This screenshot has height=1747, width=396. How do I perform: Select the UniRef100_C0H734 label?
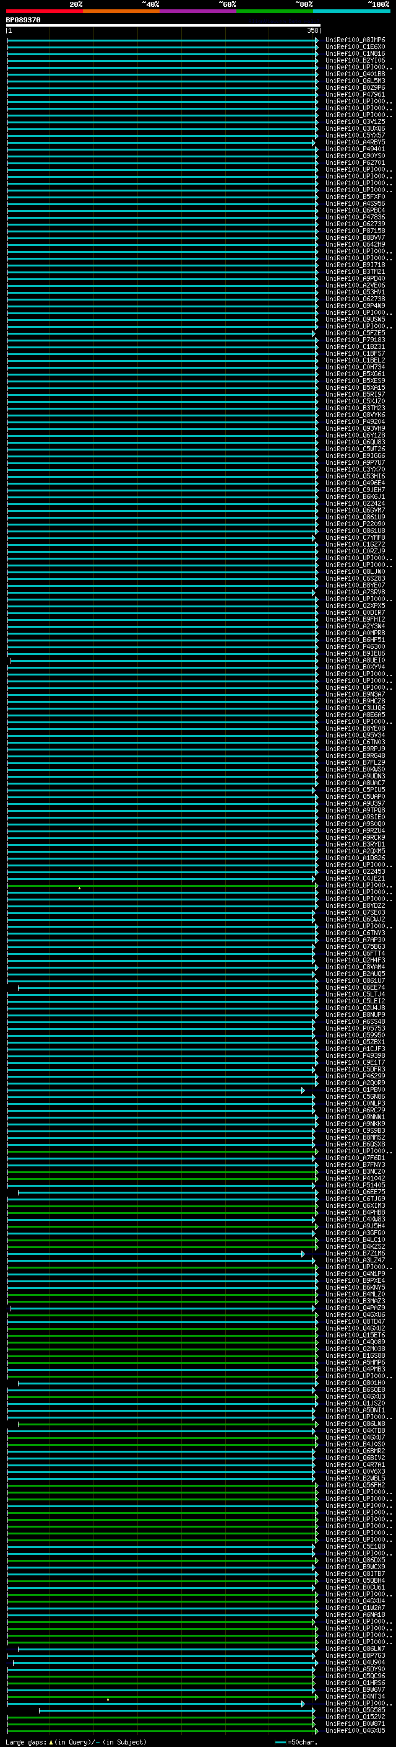click(x=355, y=367)
